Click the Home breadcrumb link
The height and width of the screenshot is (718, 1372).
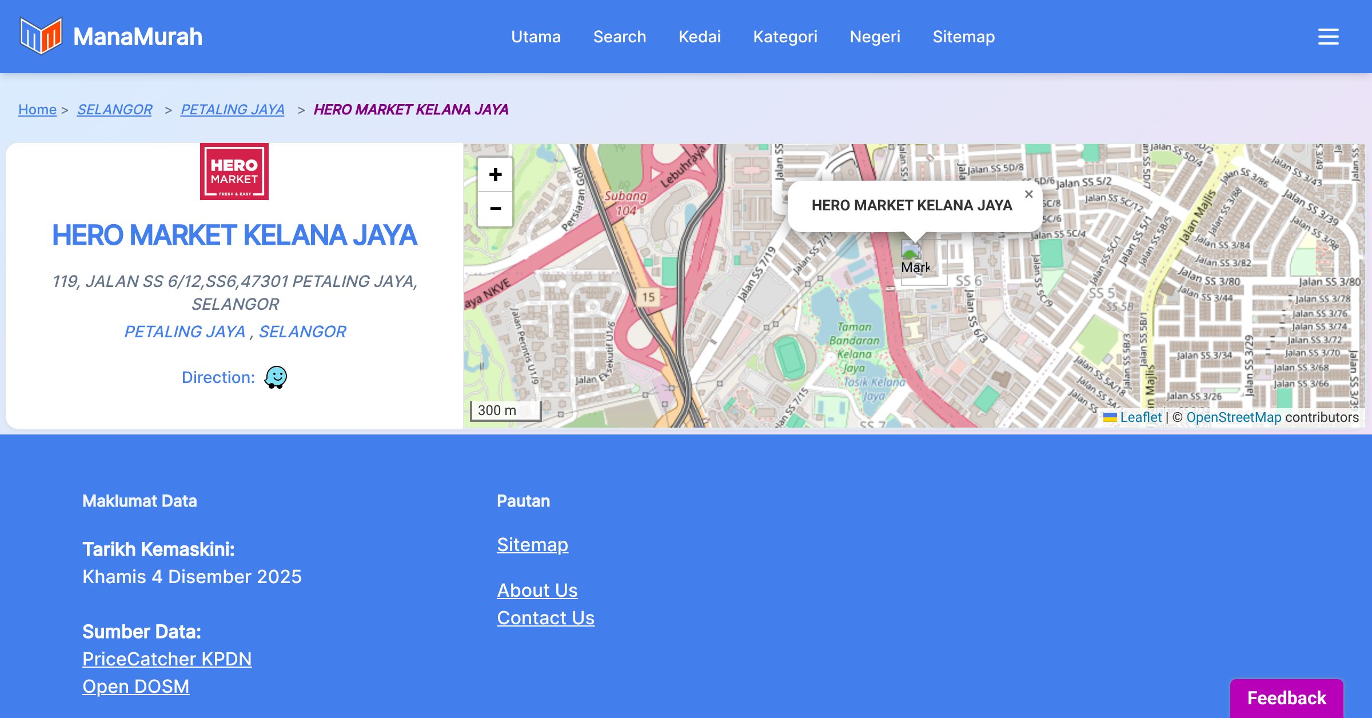(37, 109)
